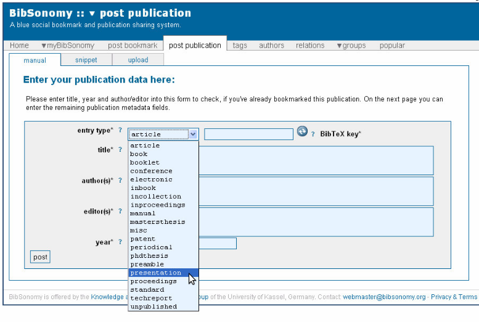479x322 pixels.
Task: Click help question mark beside year
Action: click(x=120, y=242)
